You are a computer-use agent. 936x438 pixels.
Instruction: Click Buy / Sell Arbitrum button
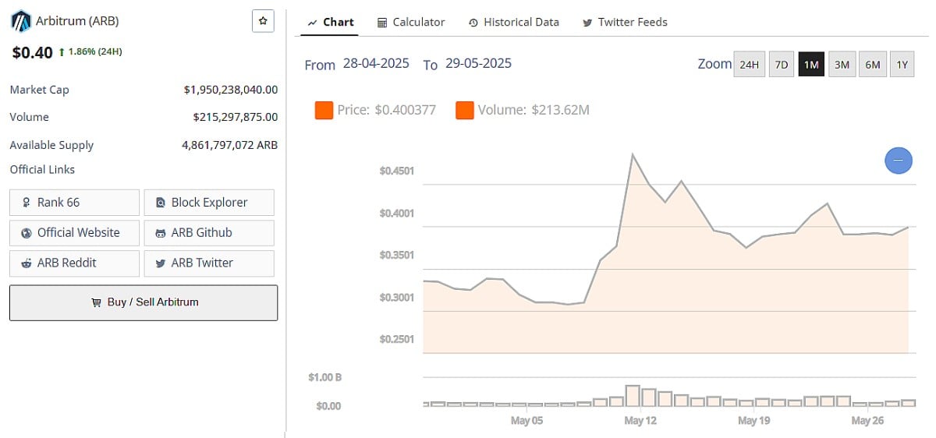144,302
